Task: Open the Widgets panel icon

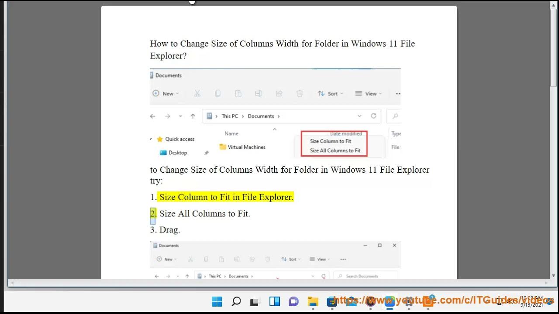Action: tap(274, 301)
